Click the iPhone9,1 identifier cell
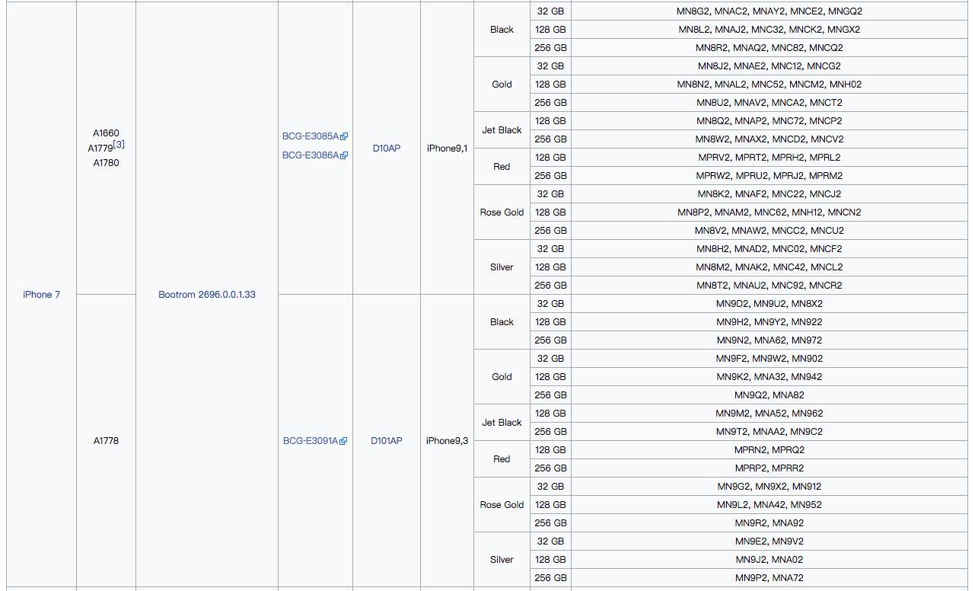This screenshot has width=975, height=591. (x=447, y=149)
